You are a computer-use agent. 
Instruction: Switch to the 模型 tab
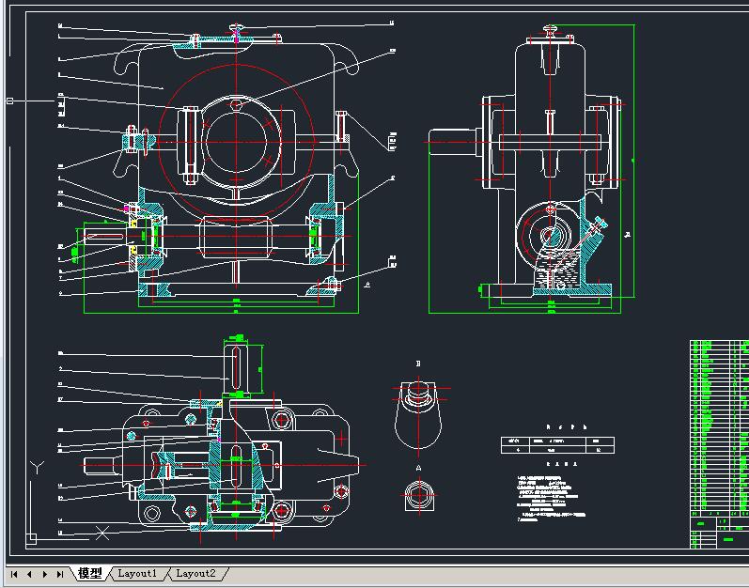[90, 573]
